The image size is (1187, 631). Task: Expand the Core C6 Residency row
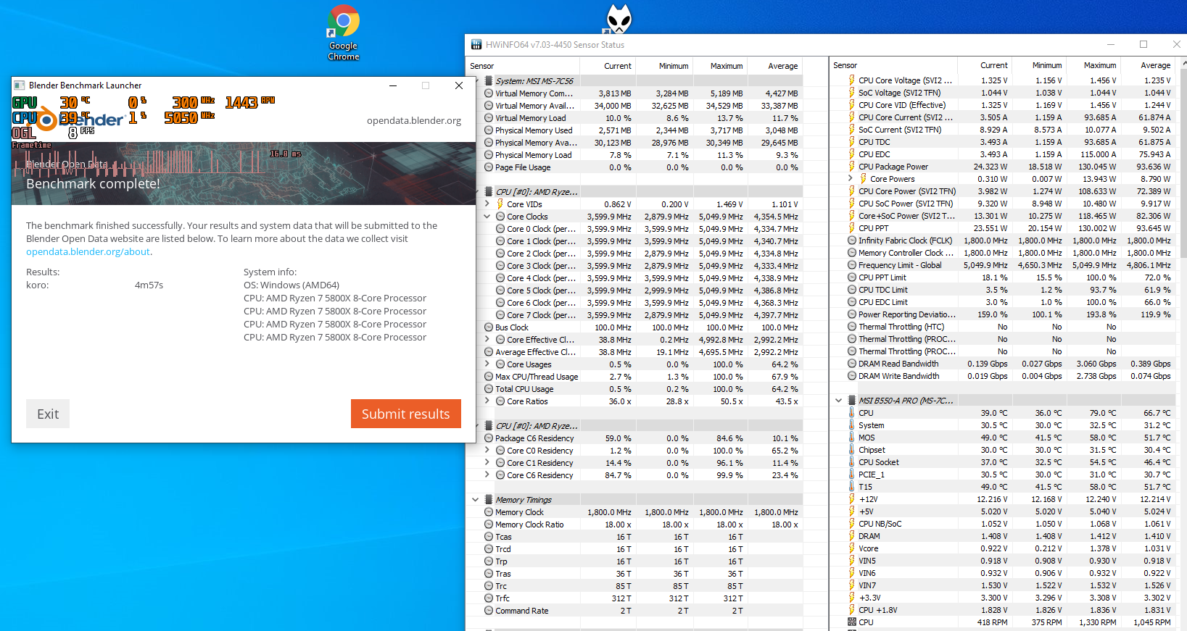click(x=488, y=475)
